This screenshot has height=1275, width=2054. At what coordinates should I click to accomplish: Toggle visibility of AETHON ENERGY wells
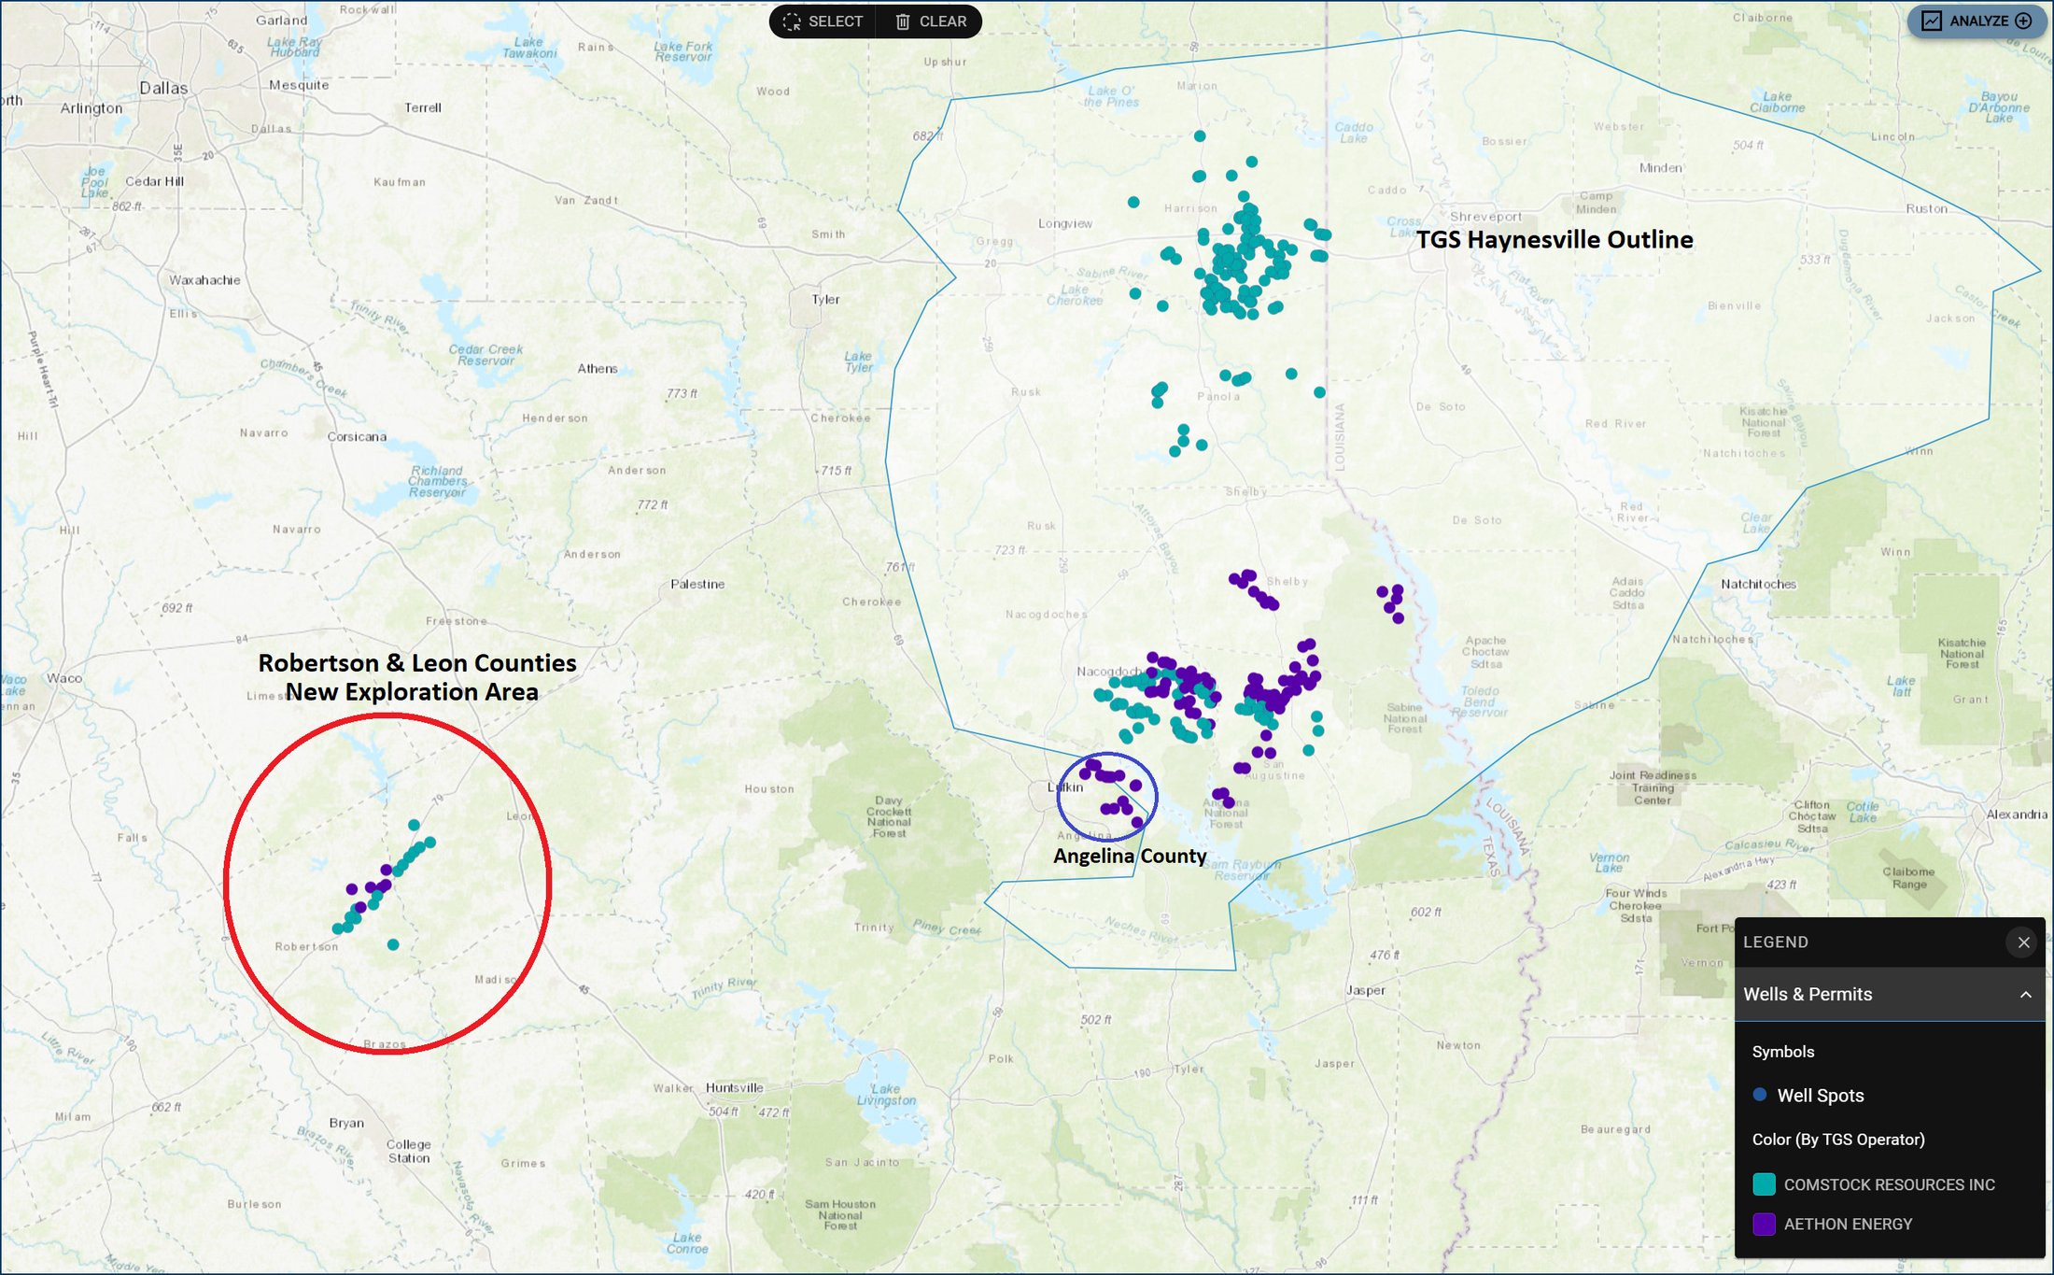(x=1847, y=1224)
